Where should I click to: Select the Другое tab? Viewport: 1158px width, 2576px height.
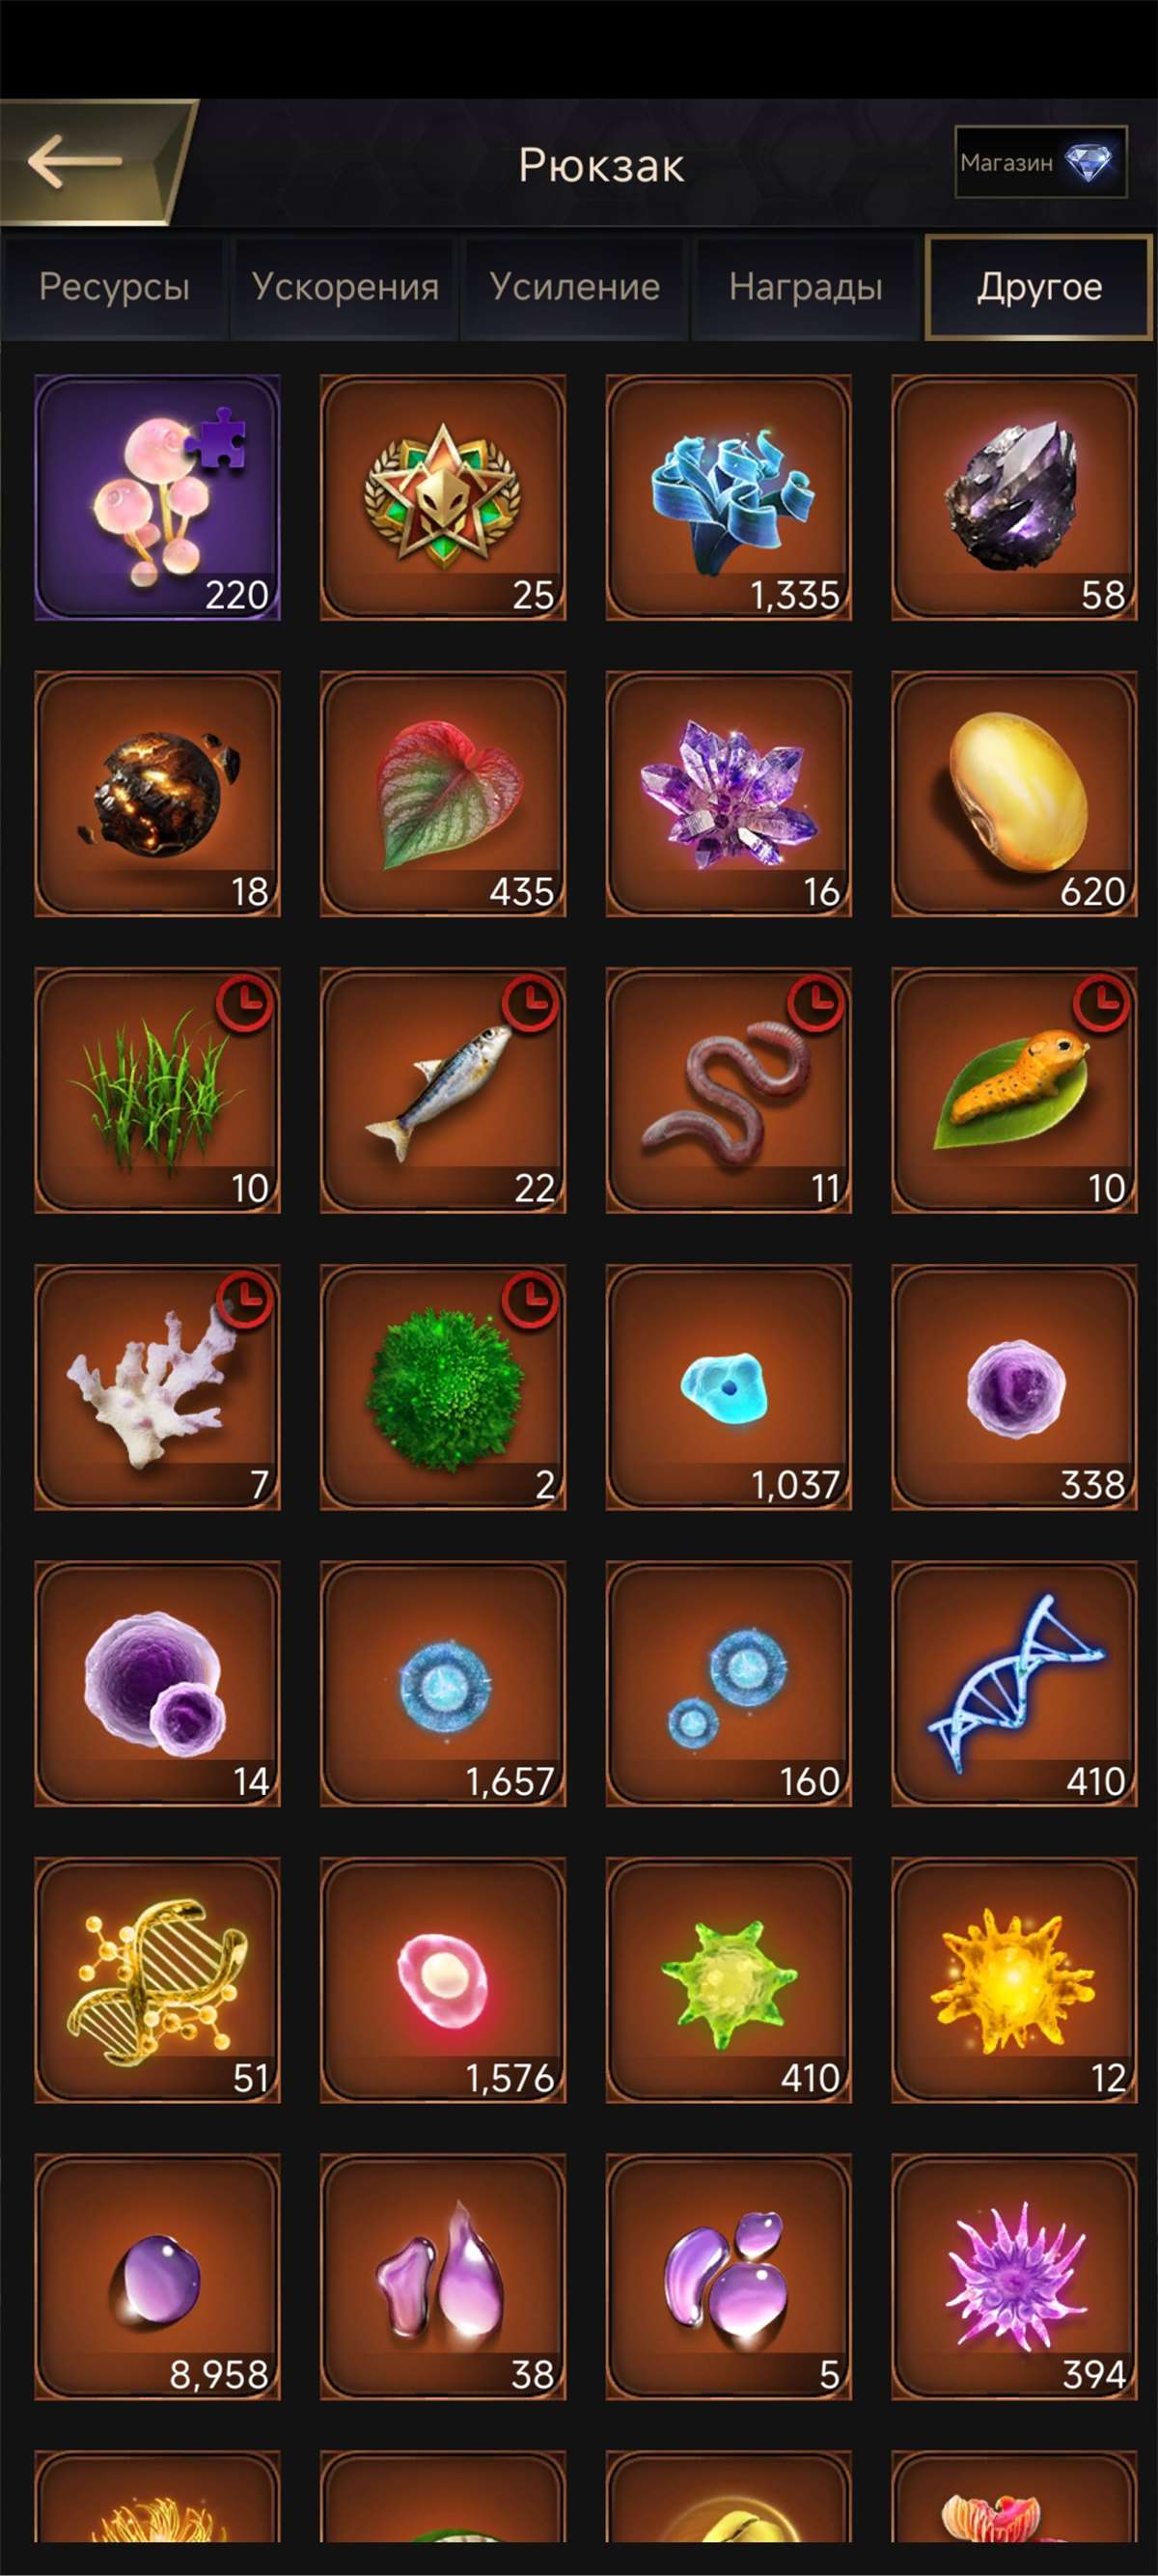tap(1039, 288)
